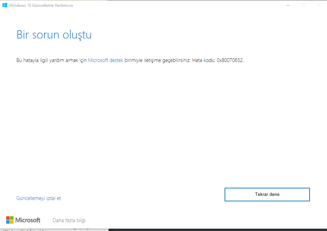Viewport: 327px width, 231px height.
Task: Click the error code 0x80070652 text
Action: click(230, 60)
